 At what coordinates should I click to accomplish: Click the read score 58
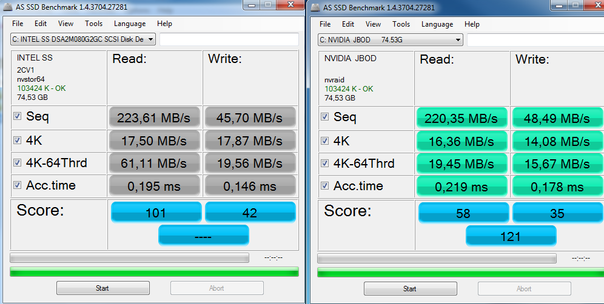coord(463,213)
